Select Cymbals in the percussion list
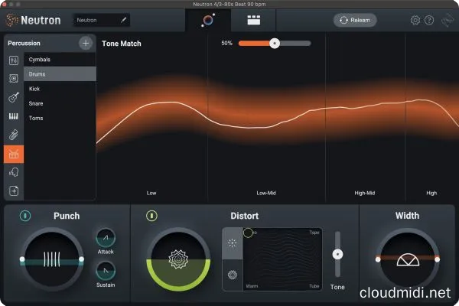This screenshot has height=306, width=459. [x=39, y=59]
